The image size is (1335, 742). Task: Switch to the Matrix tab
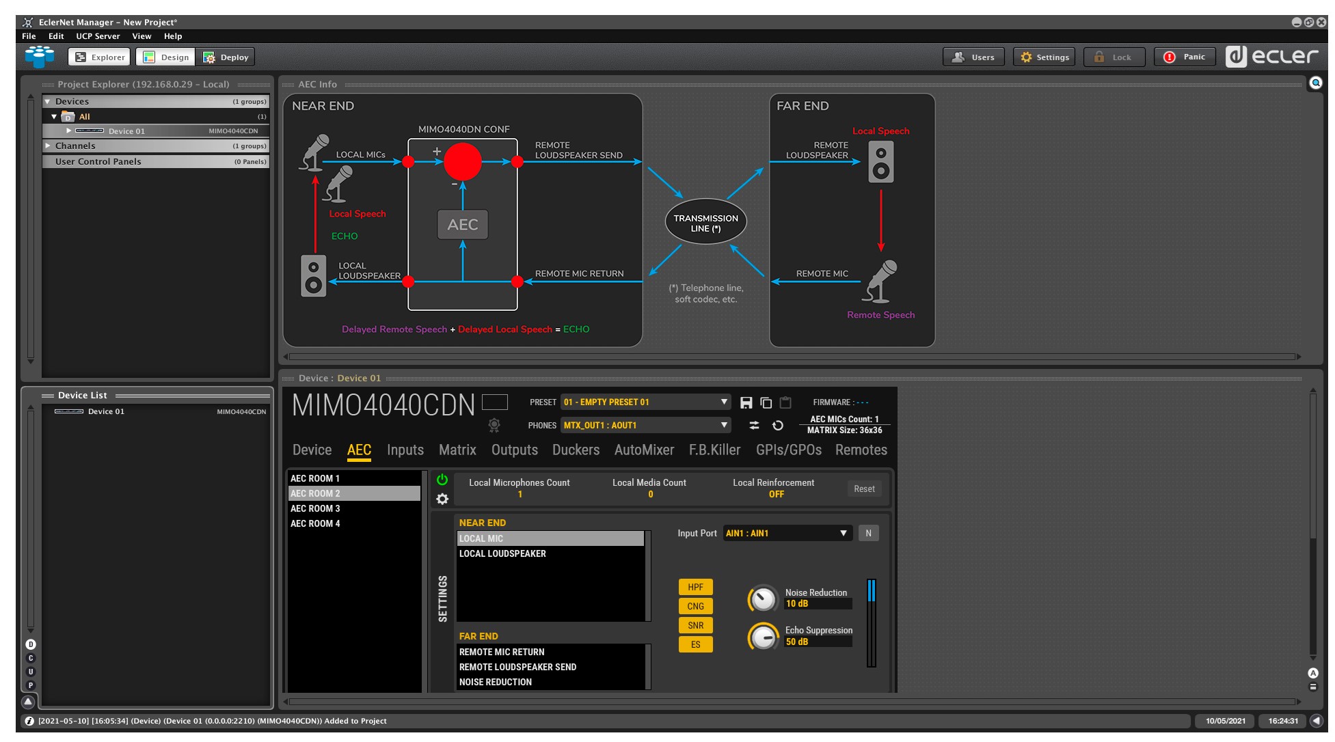tap(457, 450)
